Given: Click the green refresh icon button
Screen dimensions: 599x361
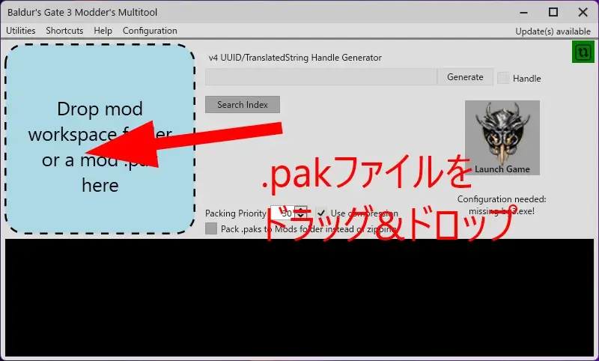Looking at the screenshot, I should 583,52.
